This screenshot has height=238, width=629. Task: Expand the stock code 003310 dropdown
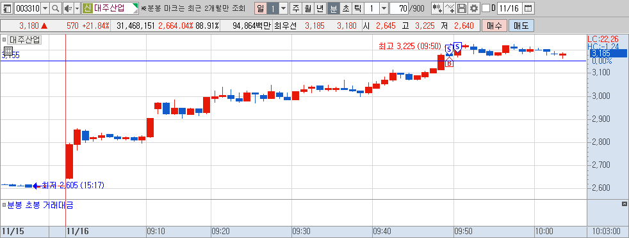tap(45, 8)
